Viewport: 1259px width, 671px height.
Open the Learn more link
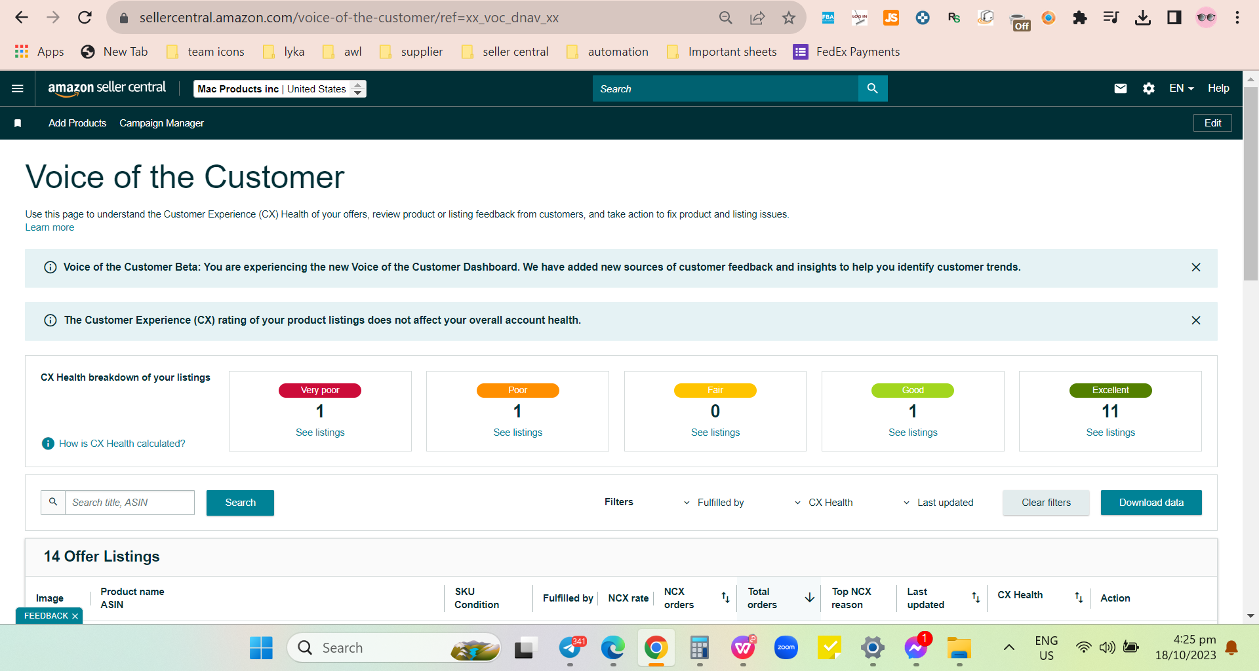click(x=50, y=227)
